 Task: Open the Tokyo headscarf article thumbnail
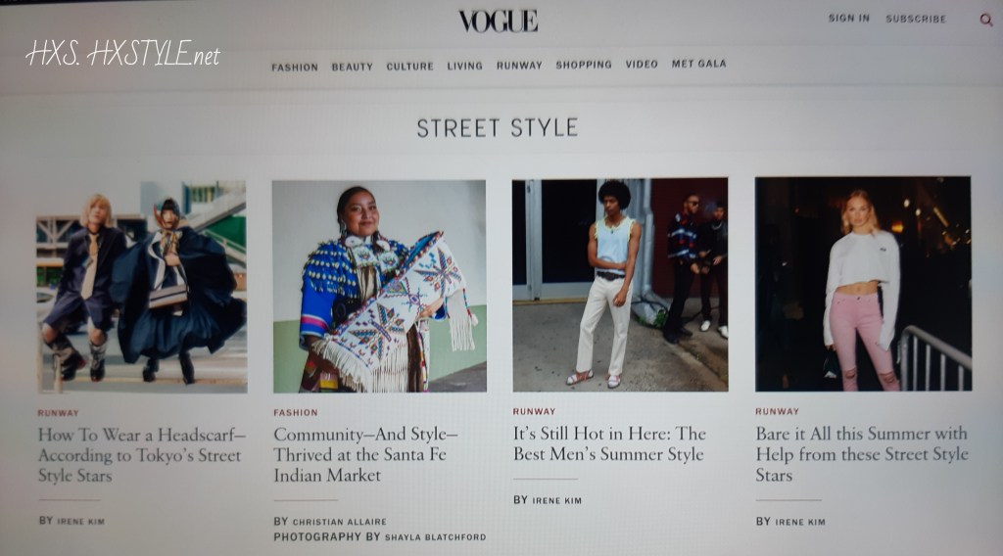(x=142, y=286)
